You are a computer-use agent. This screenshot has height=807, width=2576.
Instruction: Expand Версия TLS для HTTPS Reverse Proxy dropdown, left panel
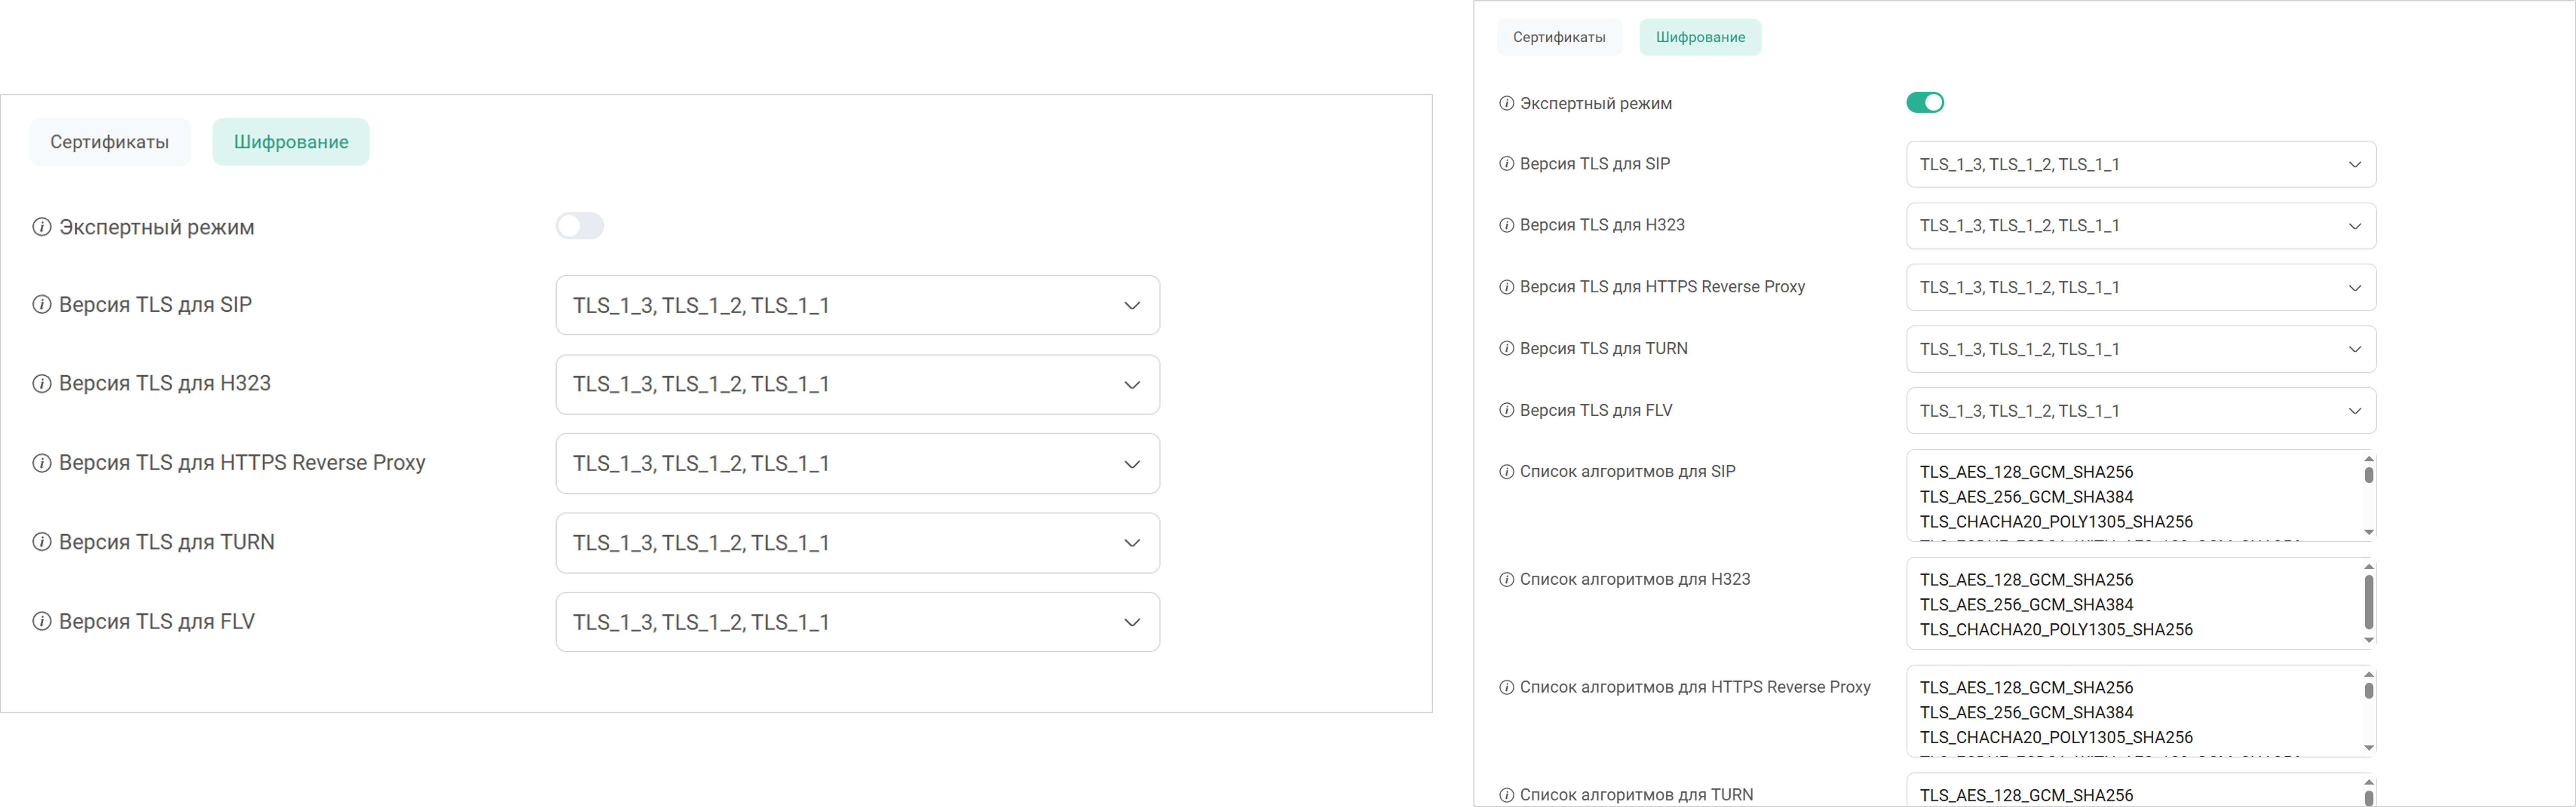(x=857, y=463)
